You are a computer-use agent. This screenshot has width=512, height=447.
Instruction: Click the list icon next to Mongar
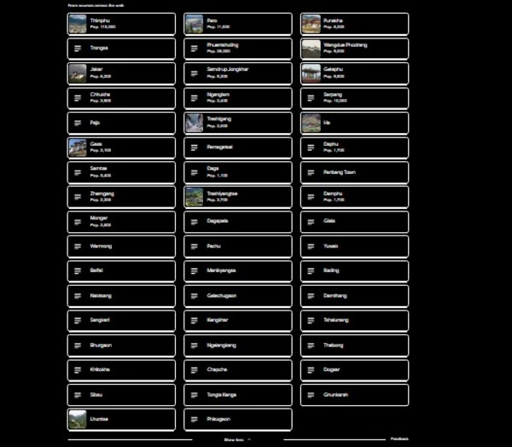tap(78, 222)
